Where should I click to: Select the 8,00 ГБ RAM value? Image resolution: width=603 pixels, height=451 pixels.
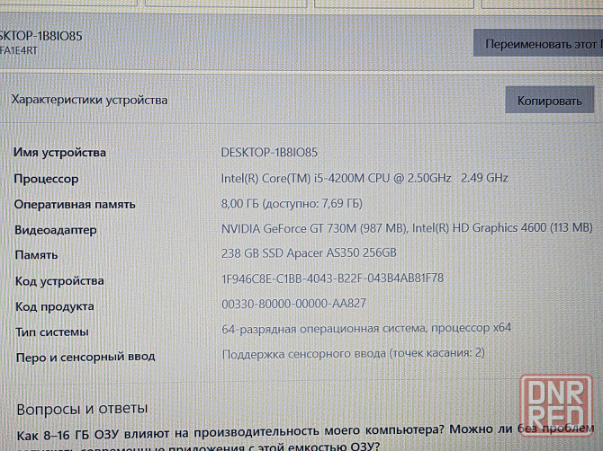pos(292,203)
